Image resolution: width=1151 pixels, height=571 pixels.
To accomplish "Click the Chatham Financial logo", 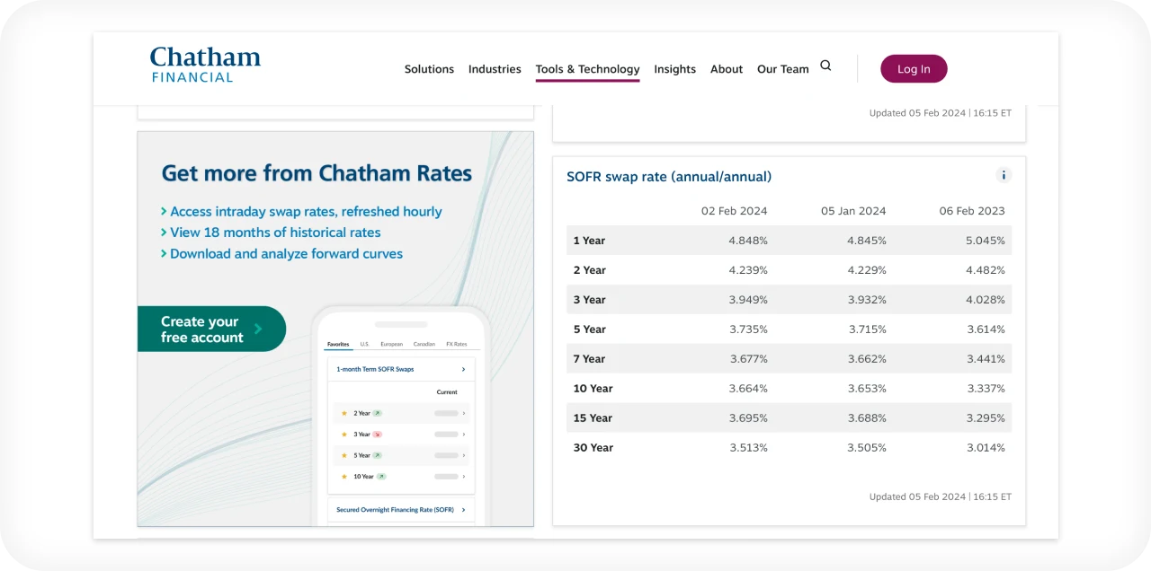I will point(205,65).
